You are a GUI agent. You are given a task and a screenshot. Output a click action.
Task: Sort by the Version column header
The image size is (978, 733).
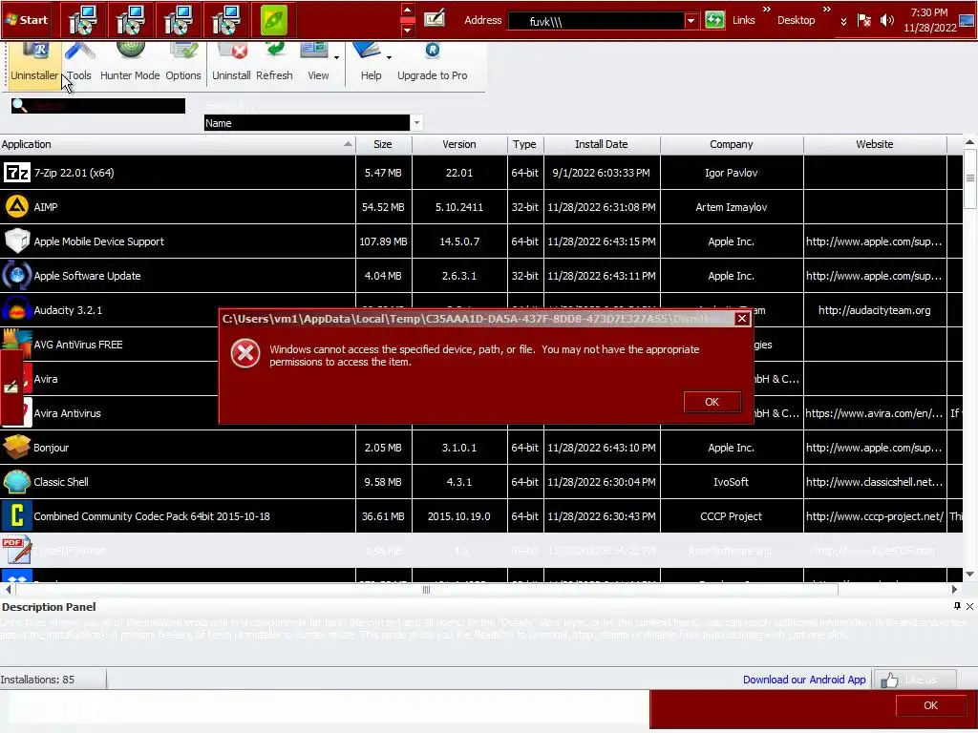pos(459,144)
